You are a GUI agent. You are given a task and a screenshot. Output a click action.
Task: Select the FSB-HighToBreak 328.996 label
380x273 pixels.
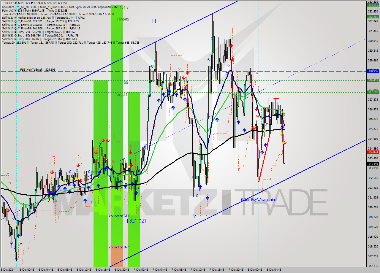coord(38,70)
